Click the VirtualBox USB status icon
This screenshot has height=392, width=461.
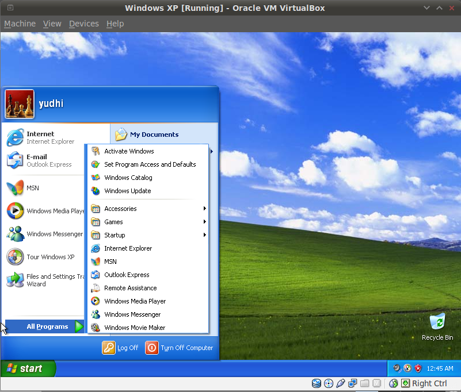point(341,383)
